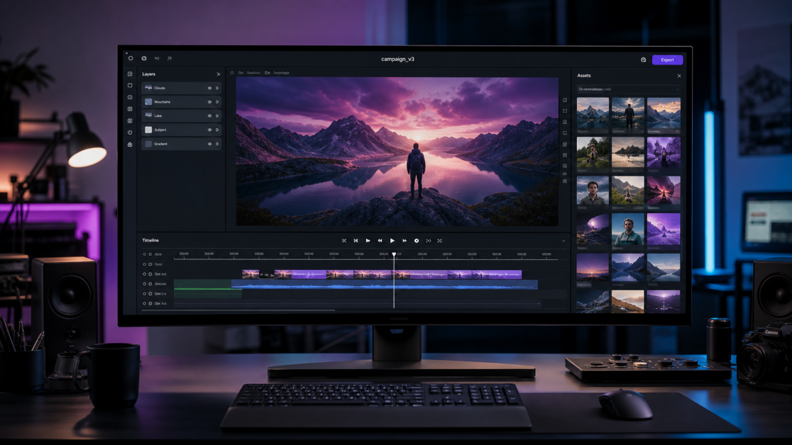The width and height of the screenshot is (792, 445).
Task: Toggle the circle on the video clips track
Action: tap(145, 274)
